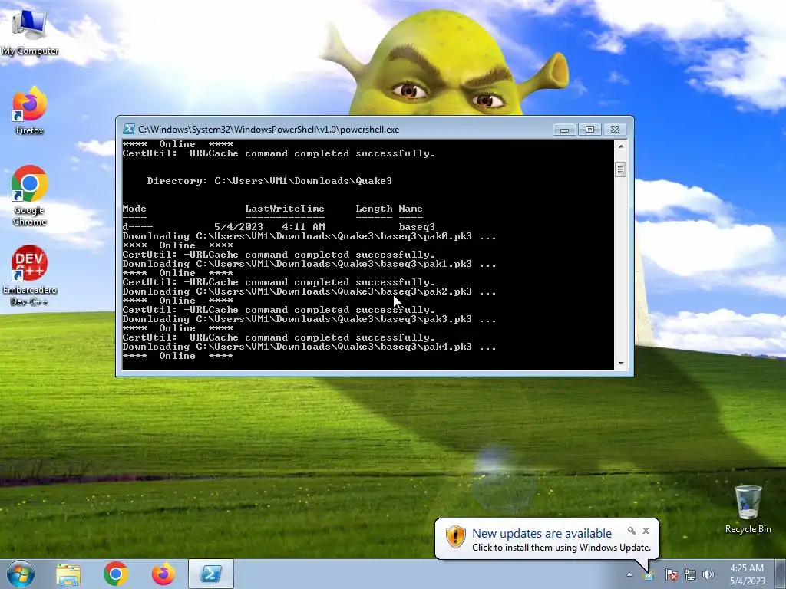Open File Explorer from the taskbar
This screenshot has height=589, width=786.
coord(68,574)
